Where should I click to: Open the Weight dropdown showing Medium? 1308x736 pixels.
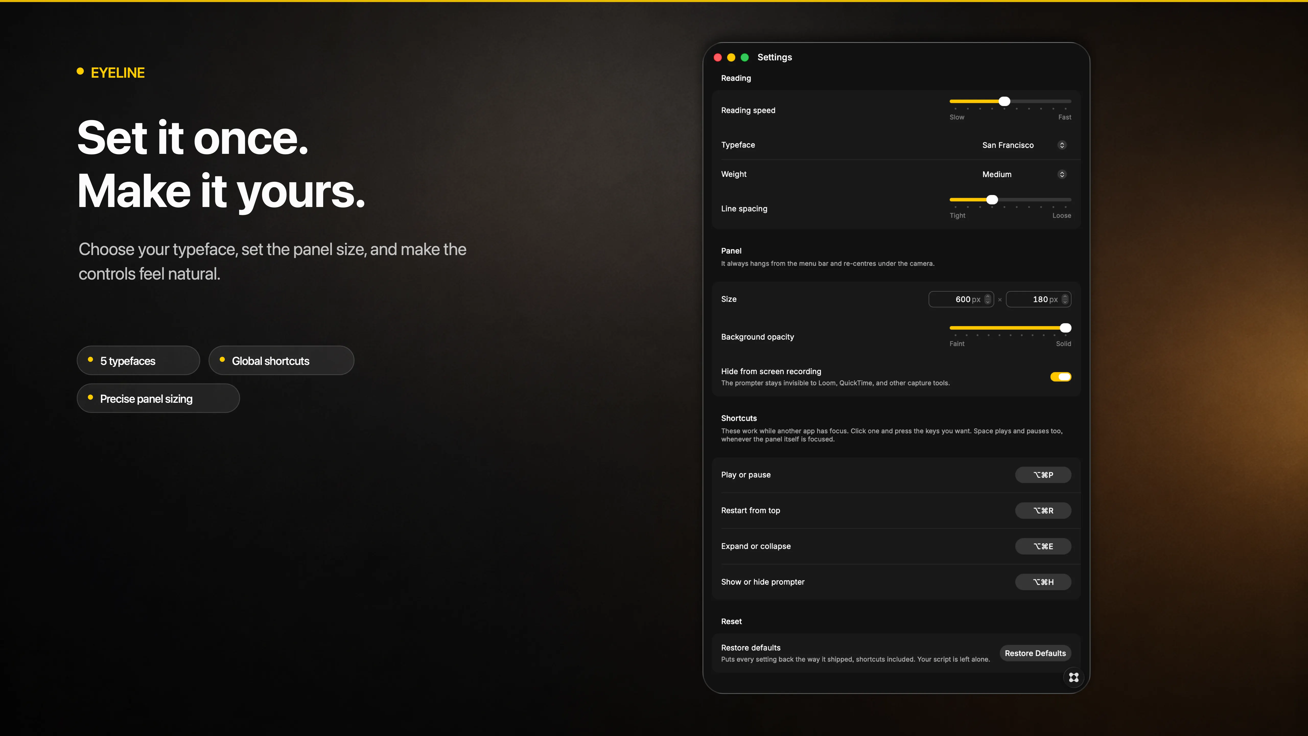click(x=1024, y=174)
